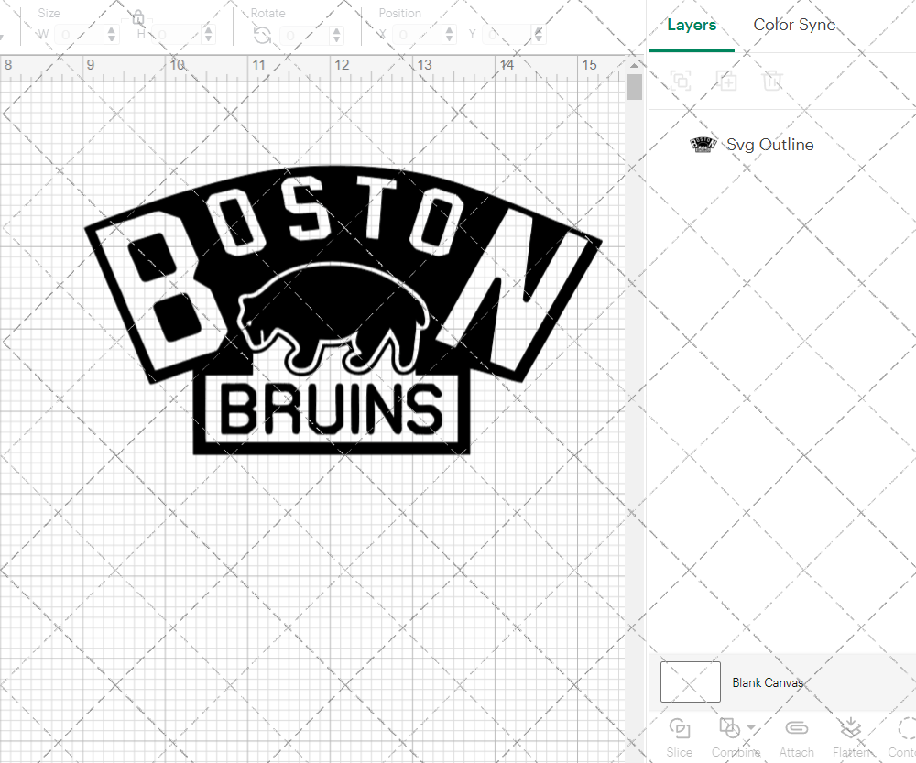Click the Contour tool icon
Viewport: 916px width, 763px height.
907,728
